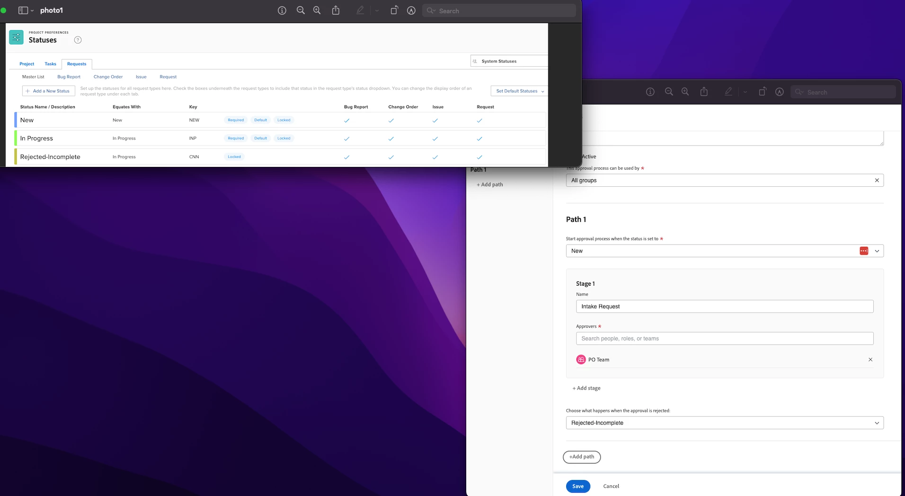Image resolution: width=905 pixels, height=496 pixels.
Task: Open the share menu in photo1 window
Action: pos(336,10)
